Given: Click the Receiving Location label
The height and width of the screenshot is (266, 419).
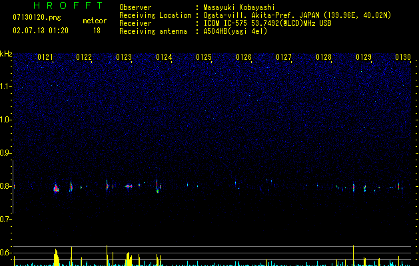Looking at the screenshot, I should (155, 15).
